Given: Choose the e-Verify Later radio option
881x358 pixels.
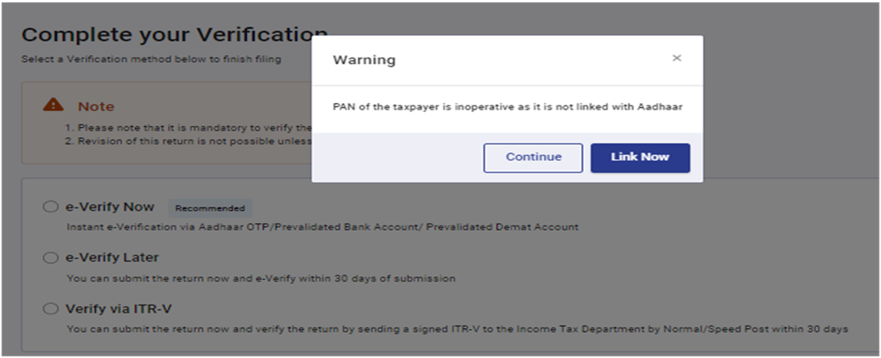Looking at the screenshot, I should pos(51,258).
